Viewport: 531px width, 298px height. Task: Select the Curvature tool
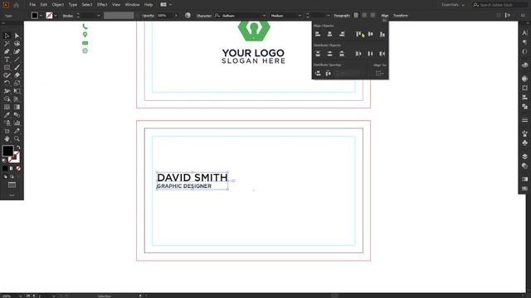[x=17, y=51]
